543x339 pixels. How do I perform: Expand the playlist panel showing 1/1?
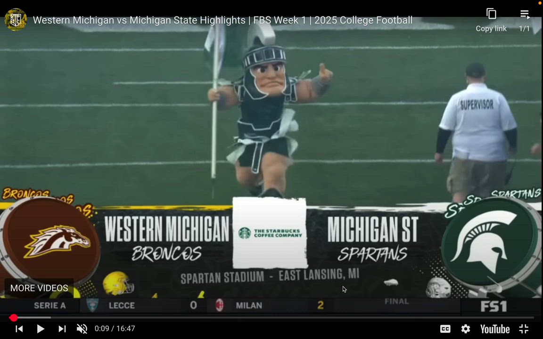tap(525, 14)
